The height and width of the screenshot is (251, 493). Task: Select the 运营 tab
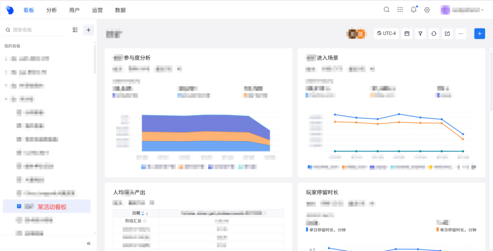98,10
